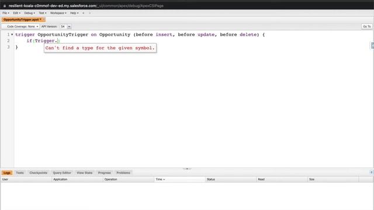
Task: Sort logs by Application column
Action: point(77,179)
